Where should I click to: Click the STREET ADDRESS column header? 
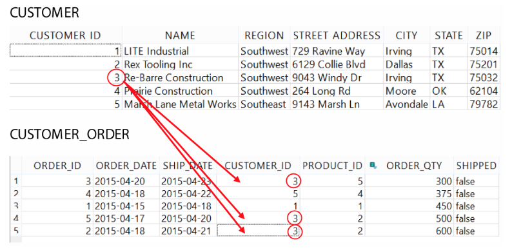coord(337,35)
